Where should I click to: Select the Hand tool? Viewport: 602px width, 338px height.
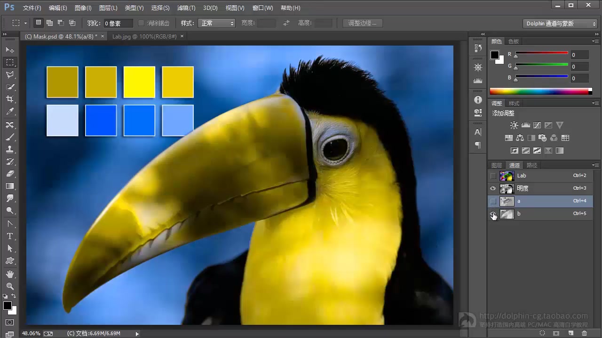coord(10,274)
